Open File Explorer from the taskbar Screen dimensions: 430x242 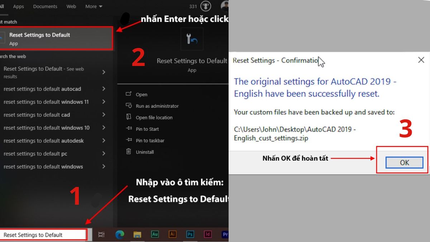point(137,234)
